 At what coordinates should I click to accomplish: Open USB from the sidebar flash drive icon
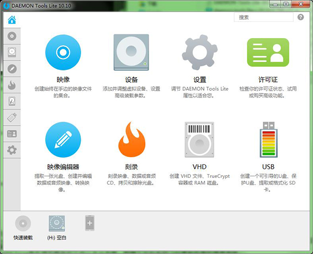(x=12, y=117)
